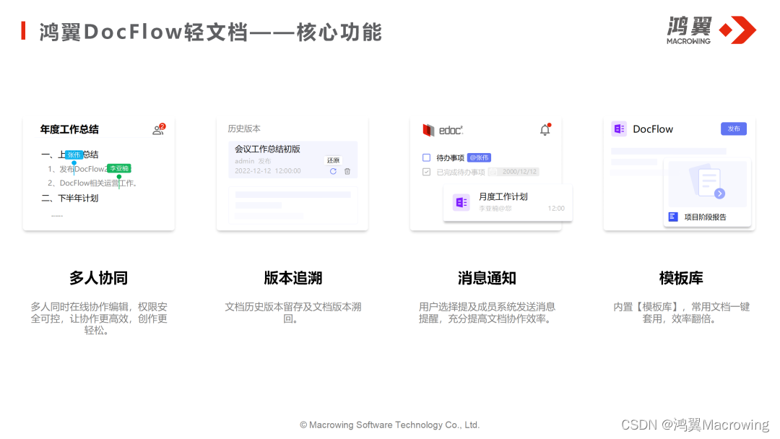Click the notification bell icon

[546, 129]
